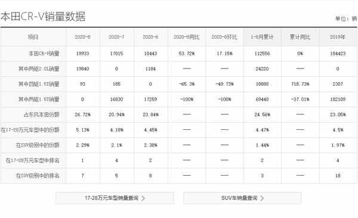Viewport: 358px width, 218px height.
Task: Click the cell showing 19933
Action: coord(83,54)
